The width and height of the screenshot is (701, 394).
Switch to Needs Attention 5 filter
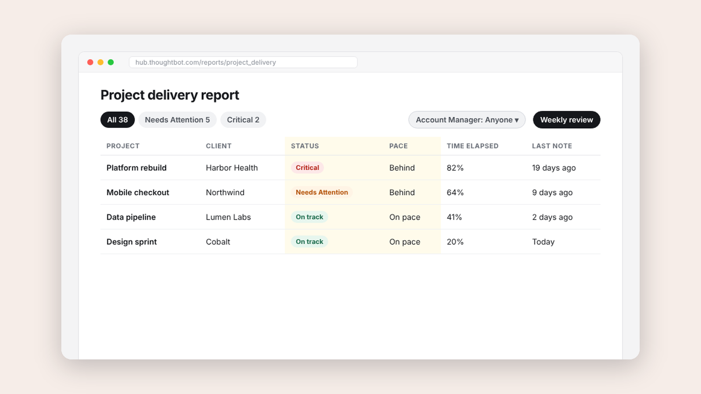point(177,120)
